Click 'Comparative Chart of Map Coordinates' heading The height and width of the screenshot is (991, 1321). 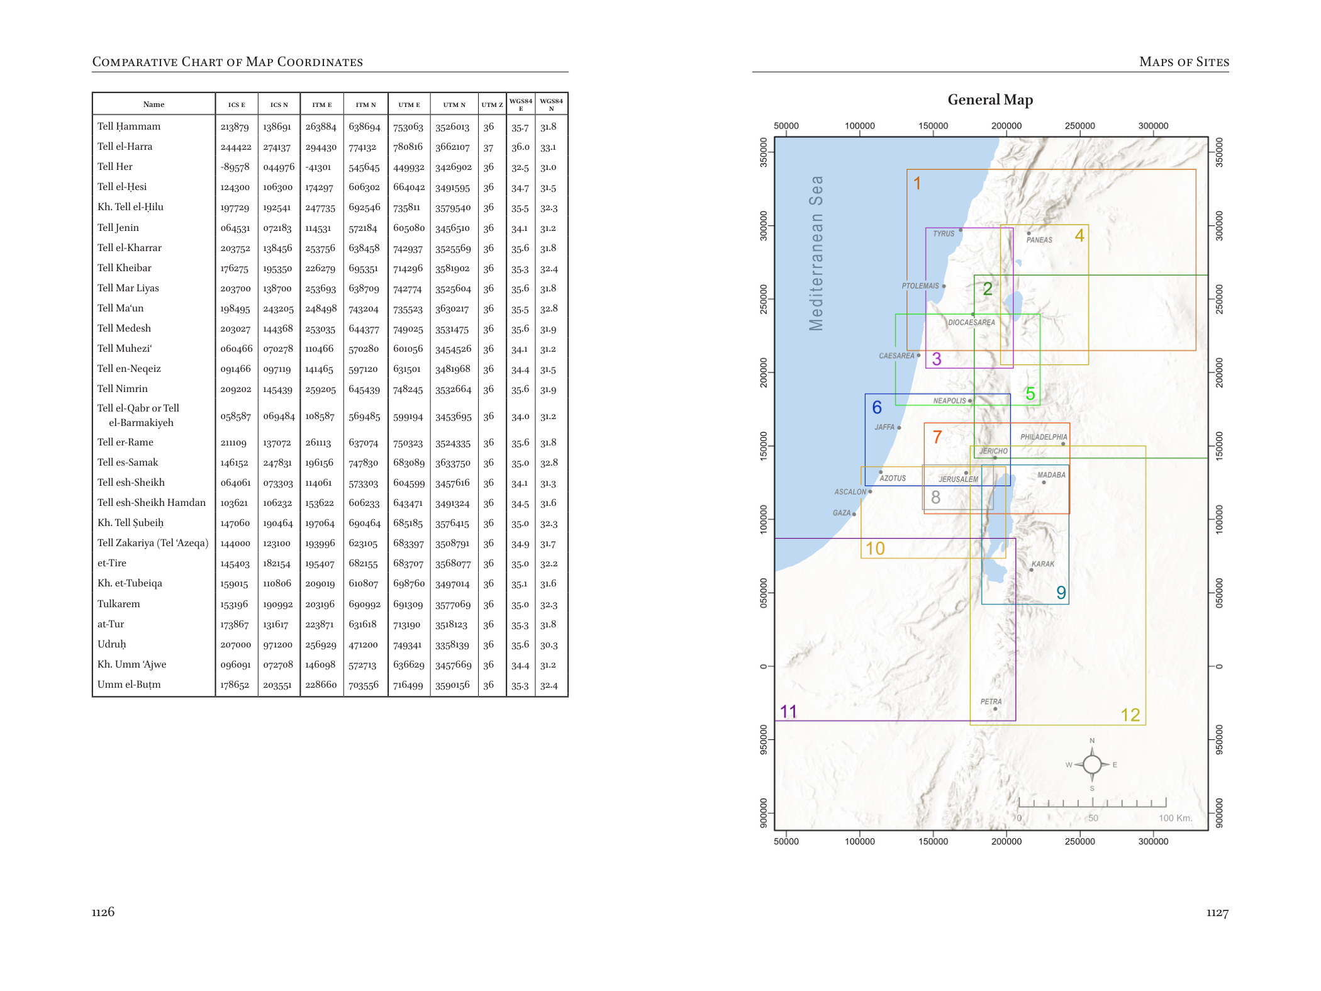point(228,62)
